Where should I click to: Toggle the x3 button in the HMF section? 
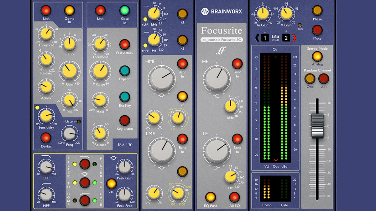(x=182, y=96)
